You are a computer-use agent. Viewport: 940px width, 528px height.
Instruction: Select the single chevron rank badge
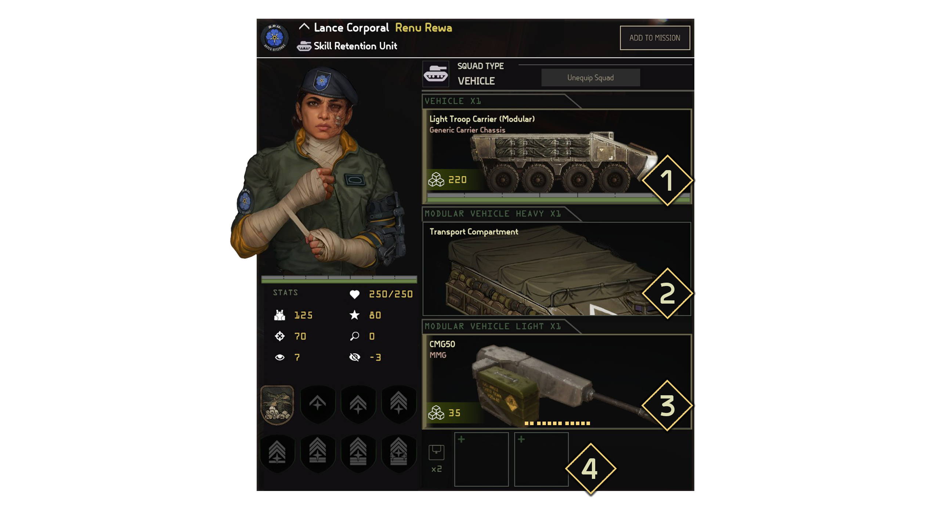click(318, 404)
